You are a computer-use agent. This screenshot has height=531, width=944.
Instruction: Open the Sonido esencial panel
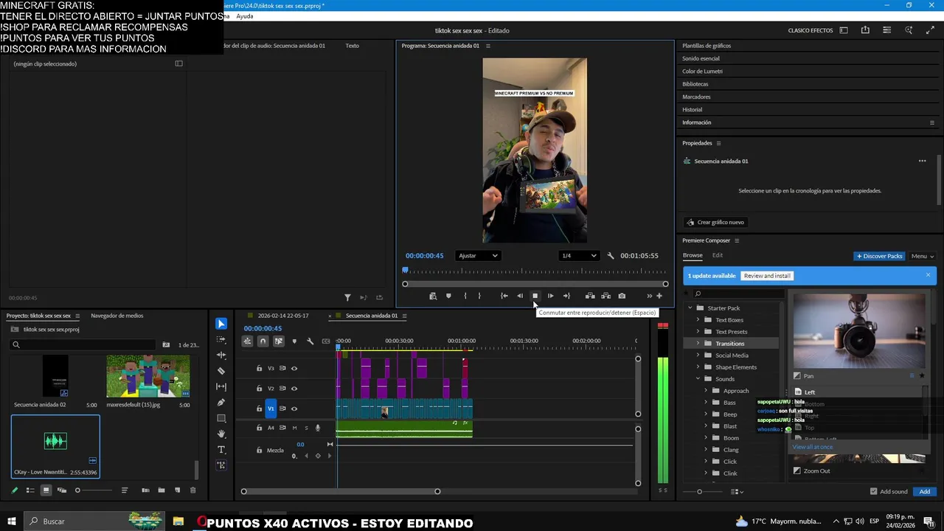pos(701,58)
